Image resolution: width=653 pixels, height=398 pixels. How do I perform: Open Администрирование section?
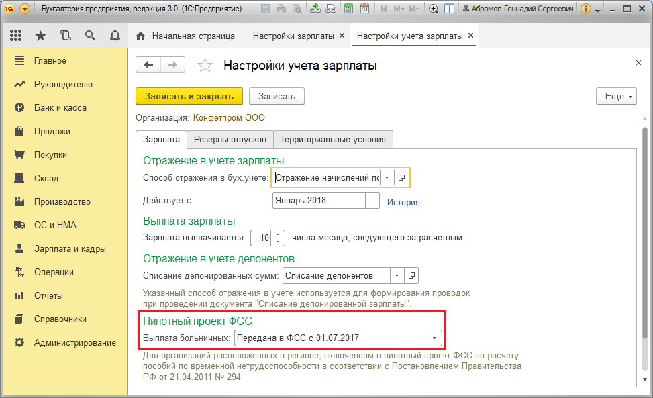click(65, 343)
